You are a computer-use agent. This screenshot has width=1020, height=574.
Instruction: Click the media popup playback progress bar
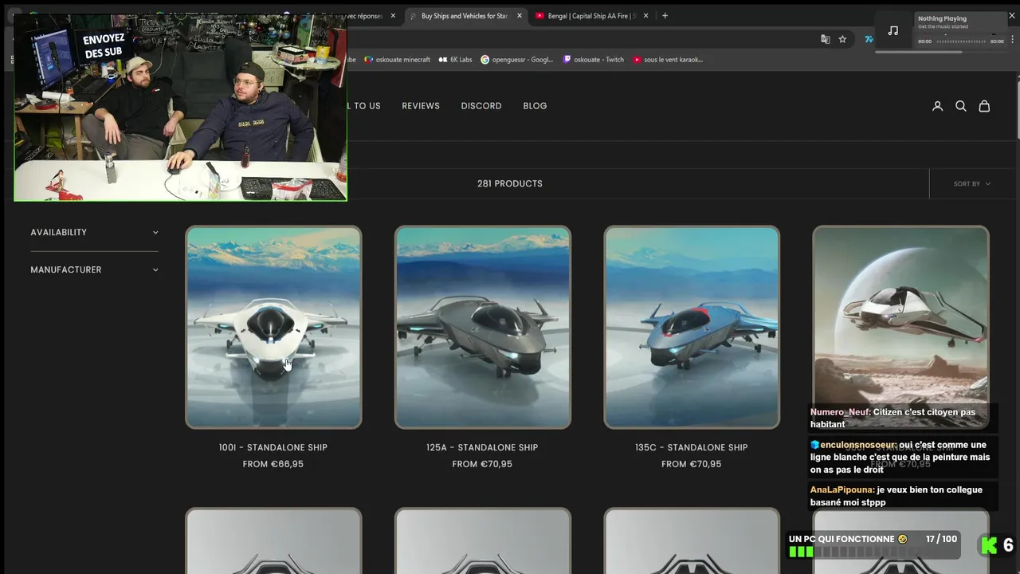pos(959,41)
